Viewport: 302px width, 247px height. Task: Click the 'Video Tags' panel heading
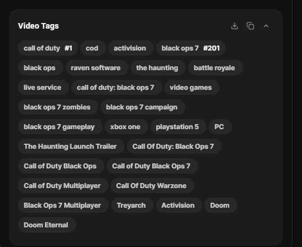pyautogui.click(x=38, y=26)
